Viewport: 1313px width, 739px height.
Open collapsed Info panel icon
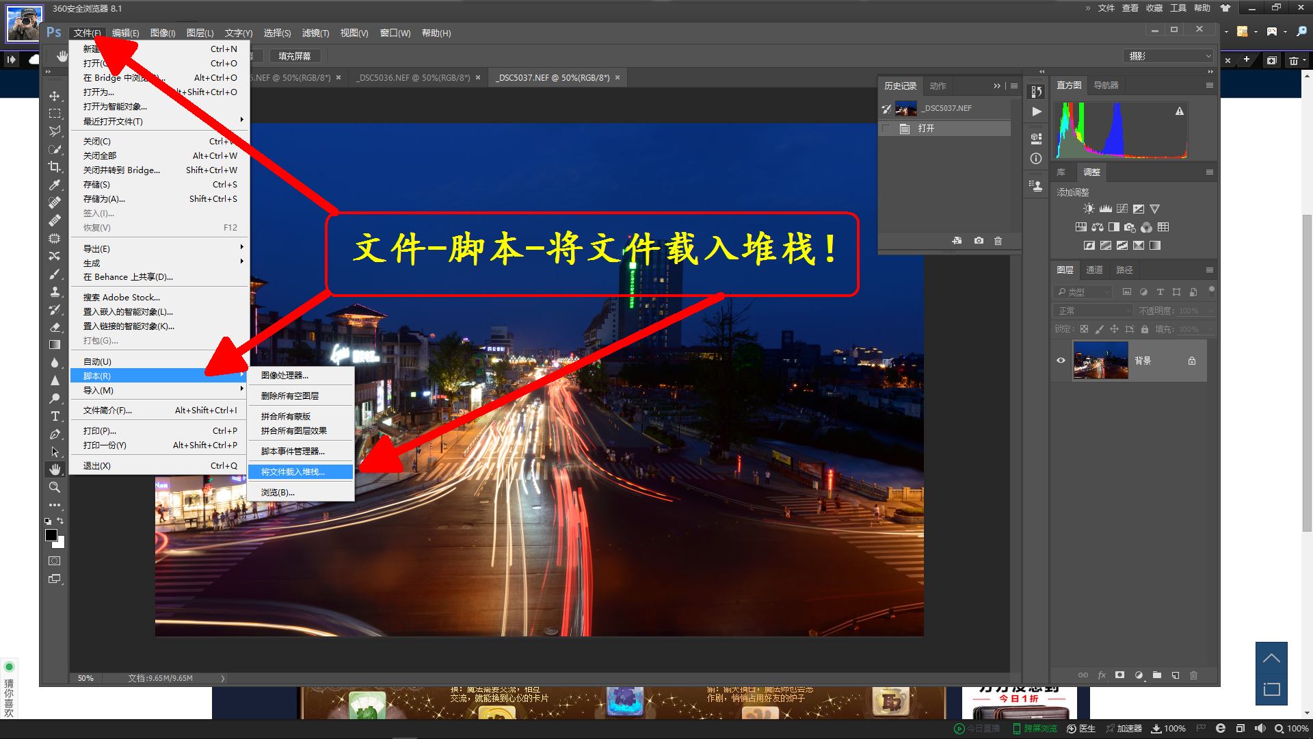(1036, 159)
